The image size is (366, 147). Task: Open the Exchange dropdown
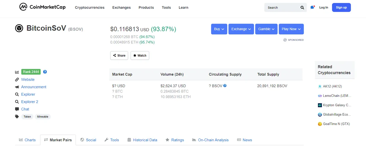click(x=241, y=29)
